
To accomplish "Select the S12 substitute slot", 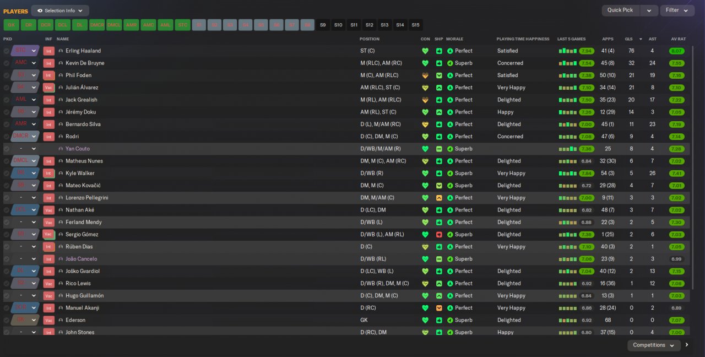I will tap(369, 25).
